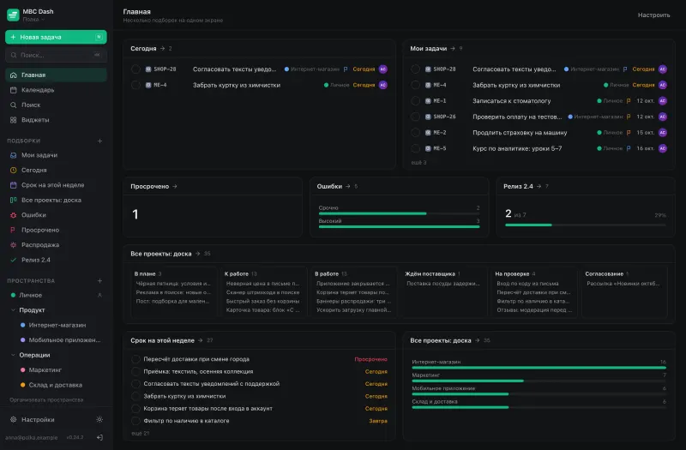Select the Интернет-магазин project in sidebar
This screenshot has height=450, width=686.
(x=56, y=325)
